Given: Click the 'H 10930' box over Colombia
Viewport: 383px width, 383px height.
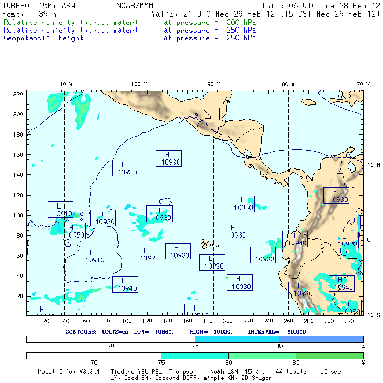Looking at the screenshot, I should point(336,196).
